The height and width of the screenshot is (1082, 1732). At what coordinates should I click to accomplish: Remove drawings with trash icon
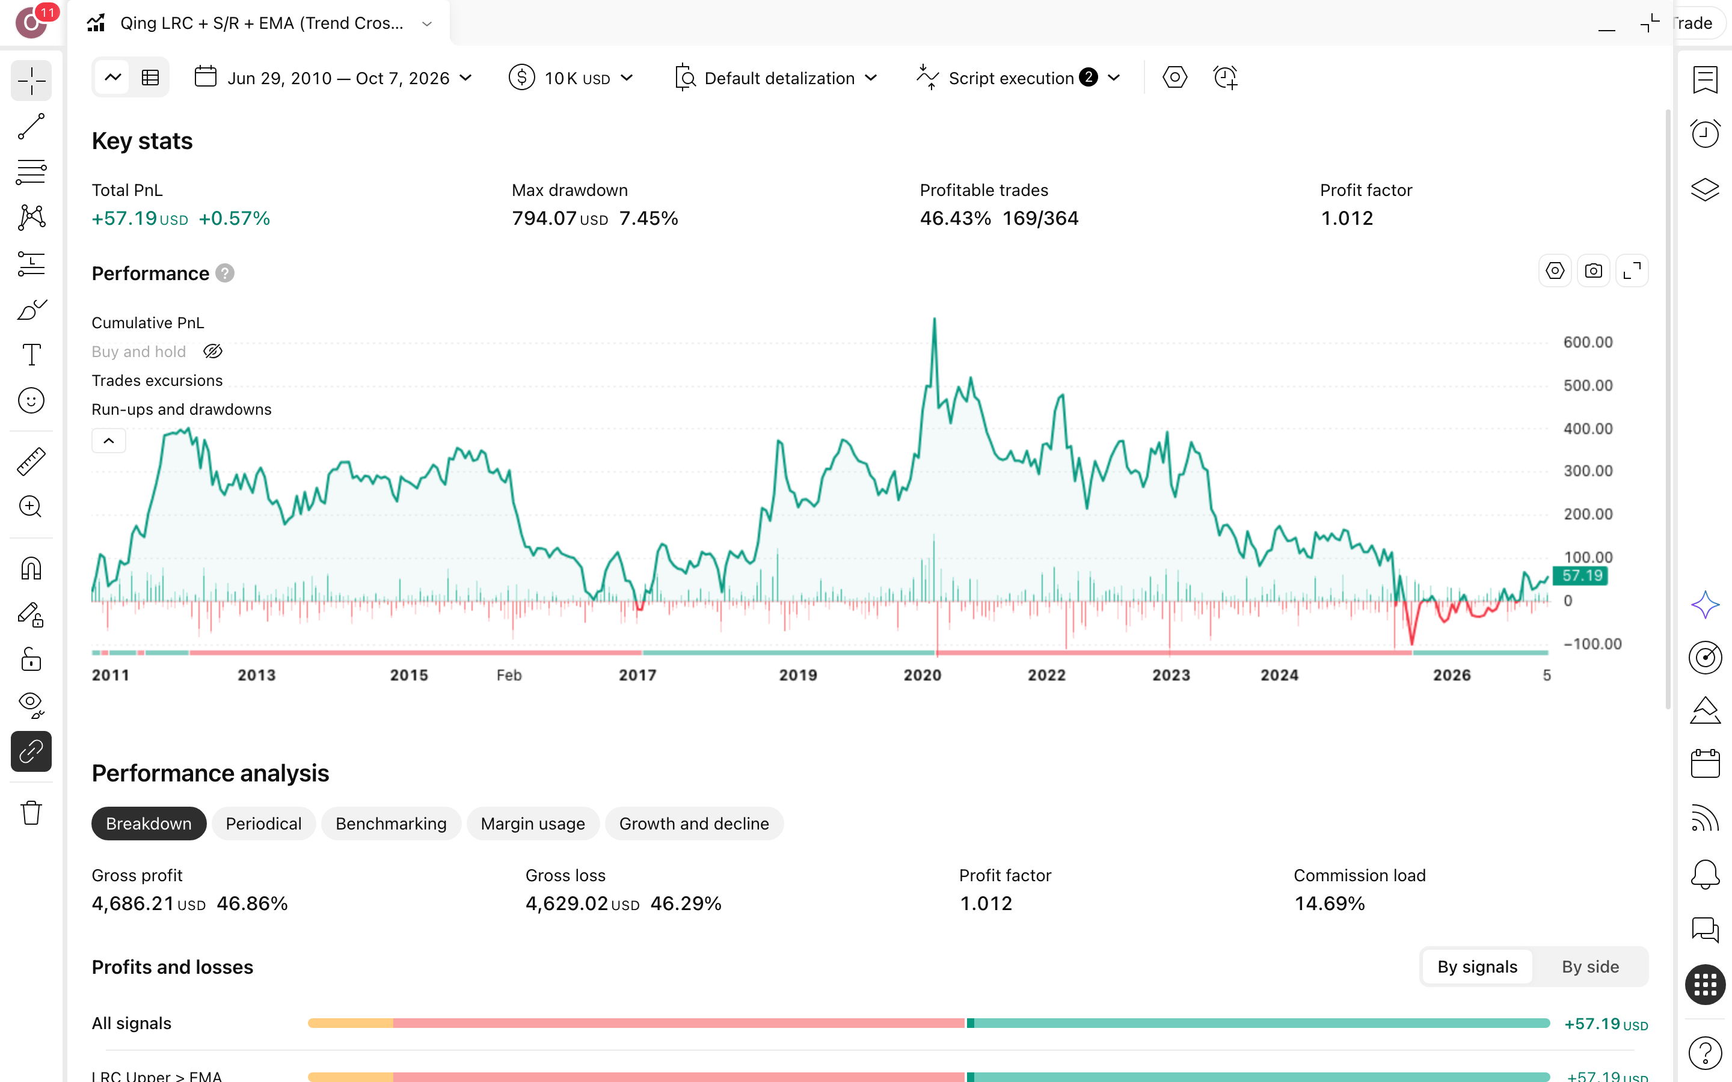31,813
